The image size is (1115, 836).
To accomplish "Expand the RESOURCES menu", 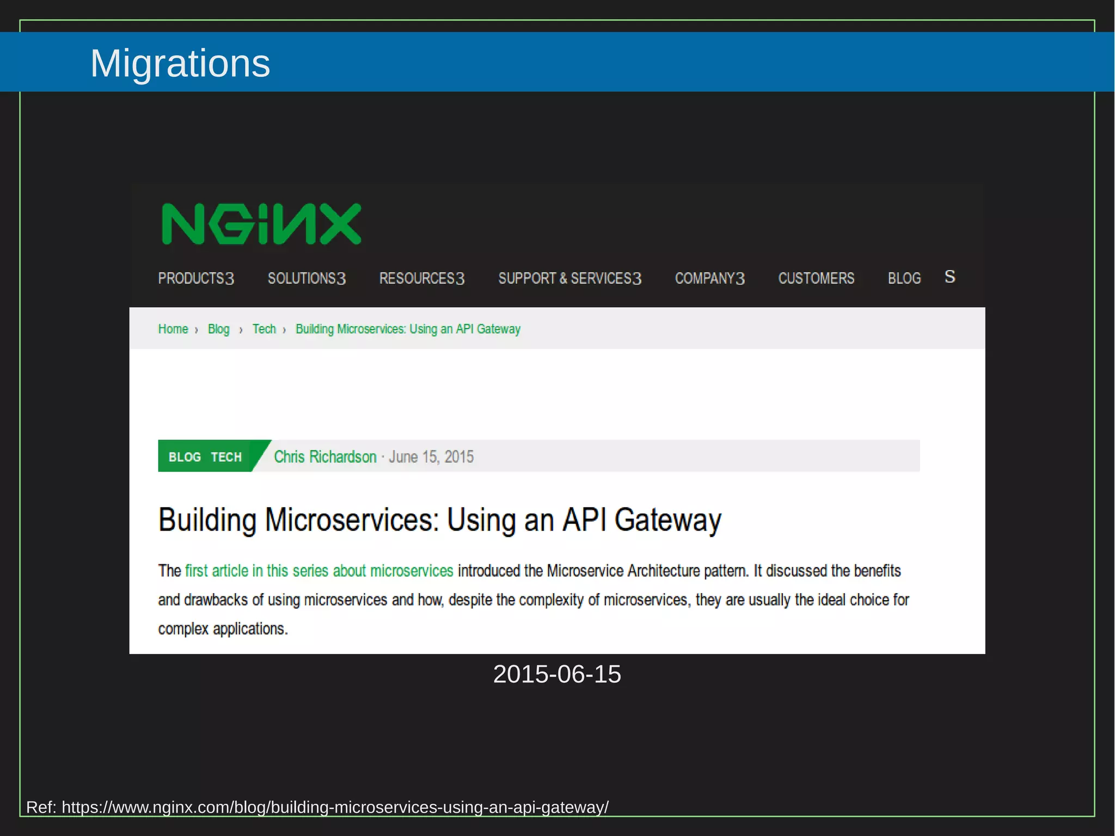I will tap(422, 278).
